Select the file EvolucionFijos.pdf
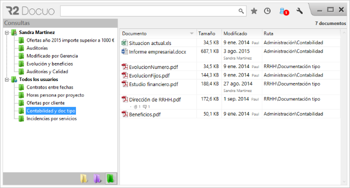This screenshot has width=350, height=188. pos(149,75)
